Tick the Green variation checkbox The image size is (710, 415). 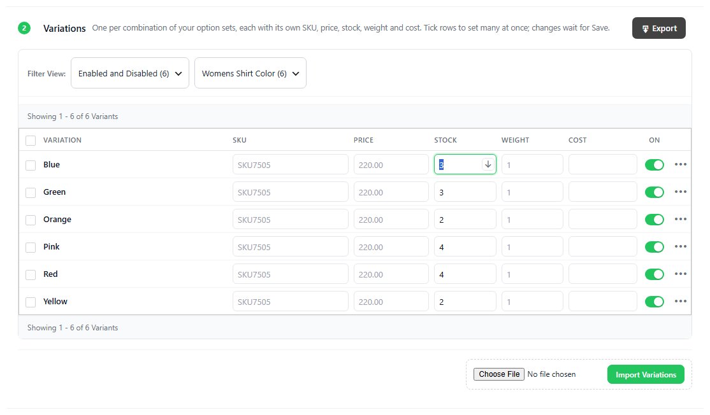(x=31, y=193)
